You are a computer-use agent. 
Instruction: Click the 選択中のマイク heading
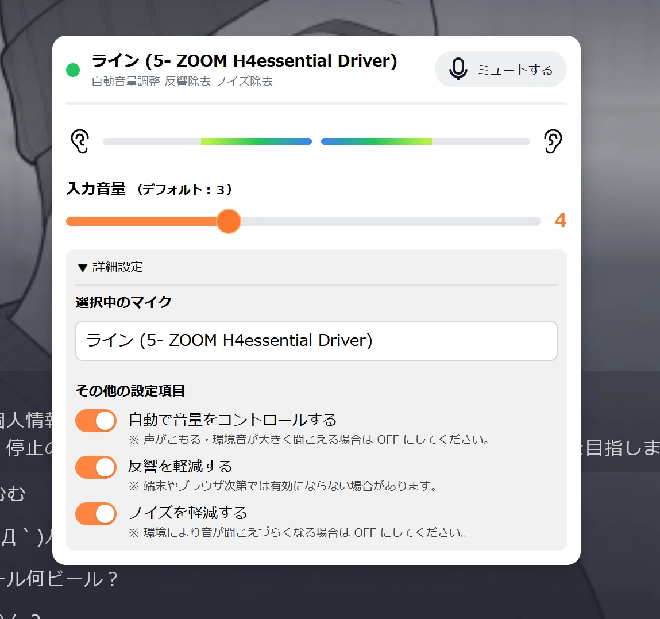click(x=123, y=302)
